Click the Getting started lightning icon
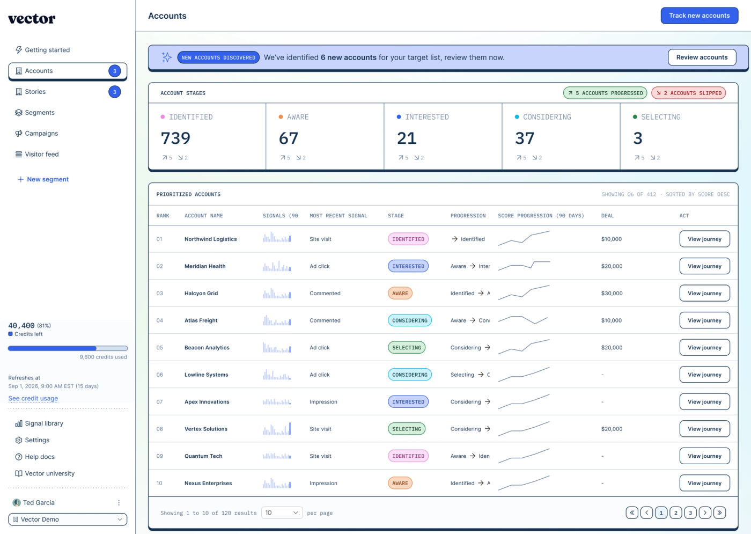751x534 pixels. pyautogui.click(x=19, y=50)
